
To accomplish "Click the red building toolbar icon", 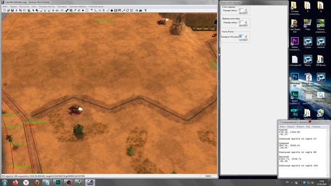I will coord(120,10).
